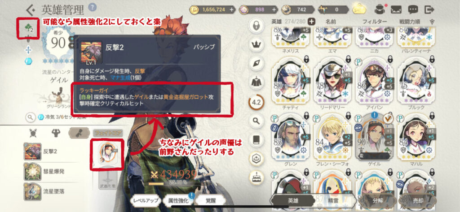Switch to the 精霊 tab
460x212 pixels.
(x=330, y=201)
